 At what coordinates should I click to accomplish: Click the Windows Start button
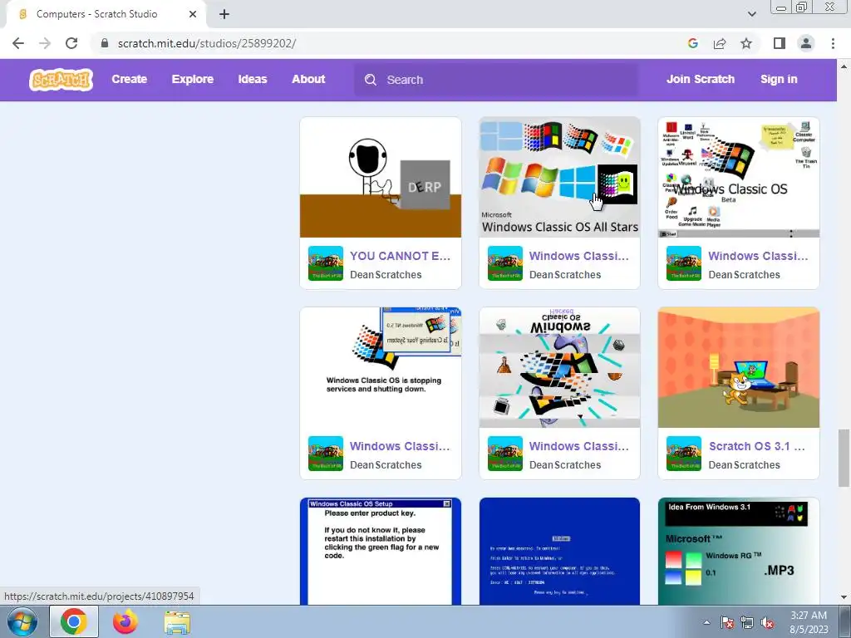pos(22,621)
